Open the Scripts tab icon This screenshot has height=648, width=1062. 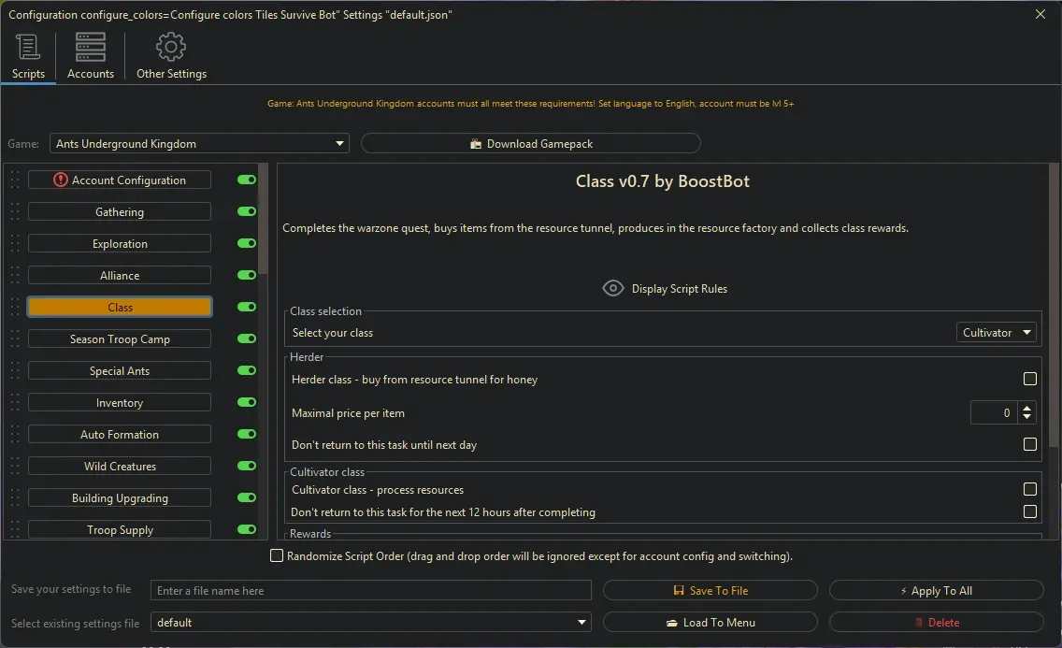click(x=28, y=48)
